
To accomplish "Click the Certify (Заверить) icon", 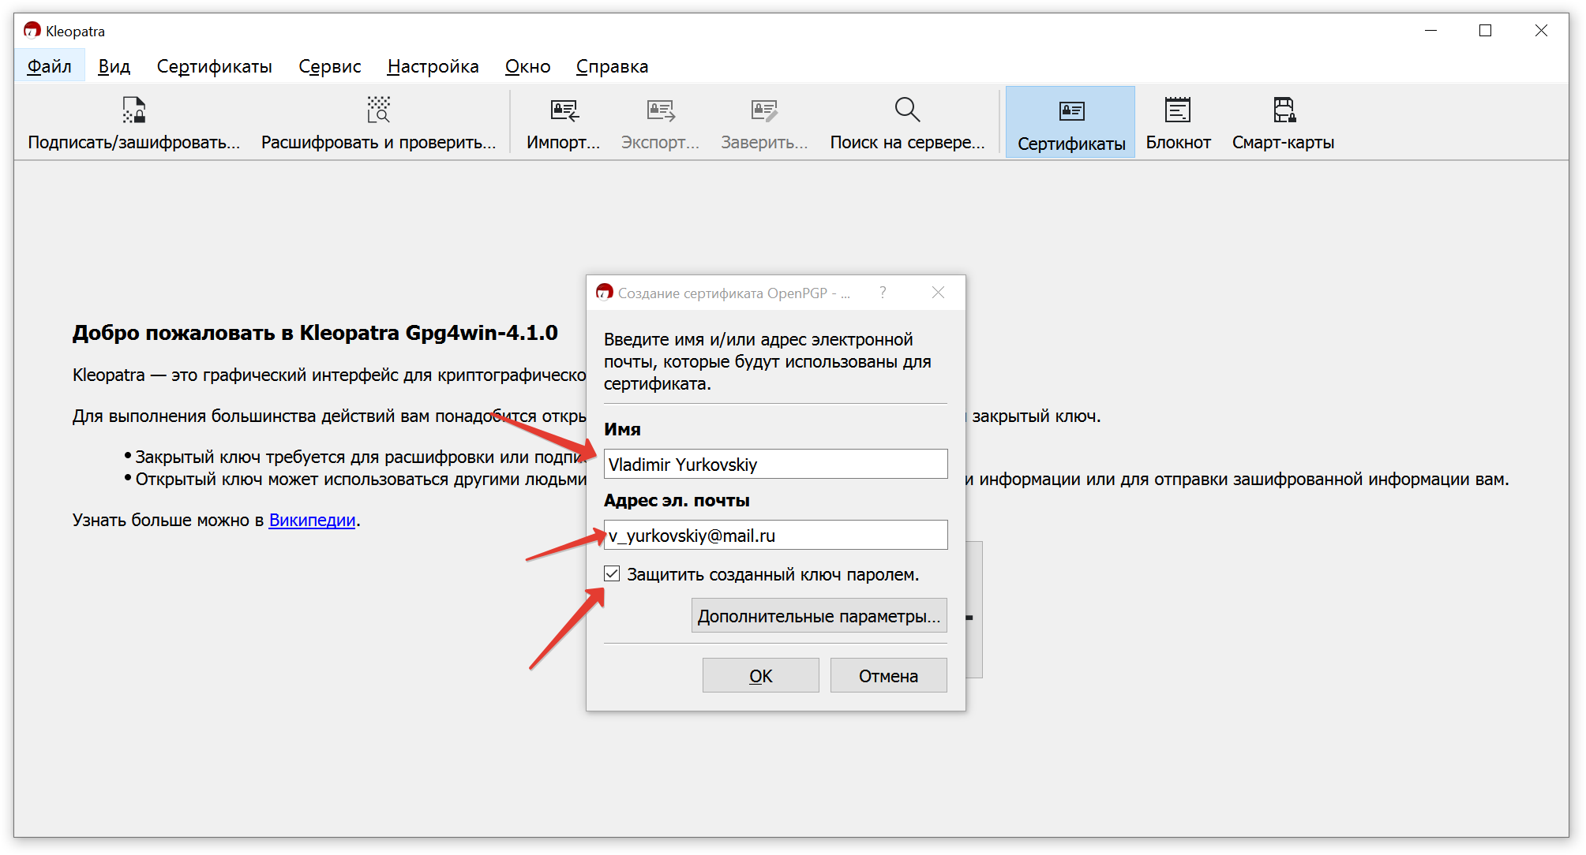I will pyautogui.click(x=764, y=110).
